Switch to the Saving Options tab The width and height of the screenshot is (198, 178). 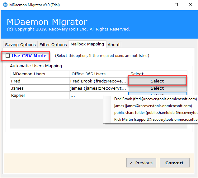(20, 45)
